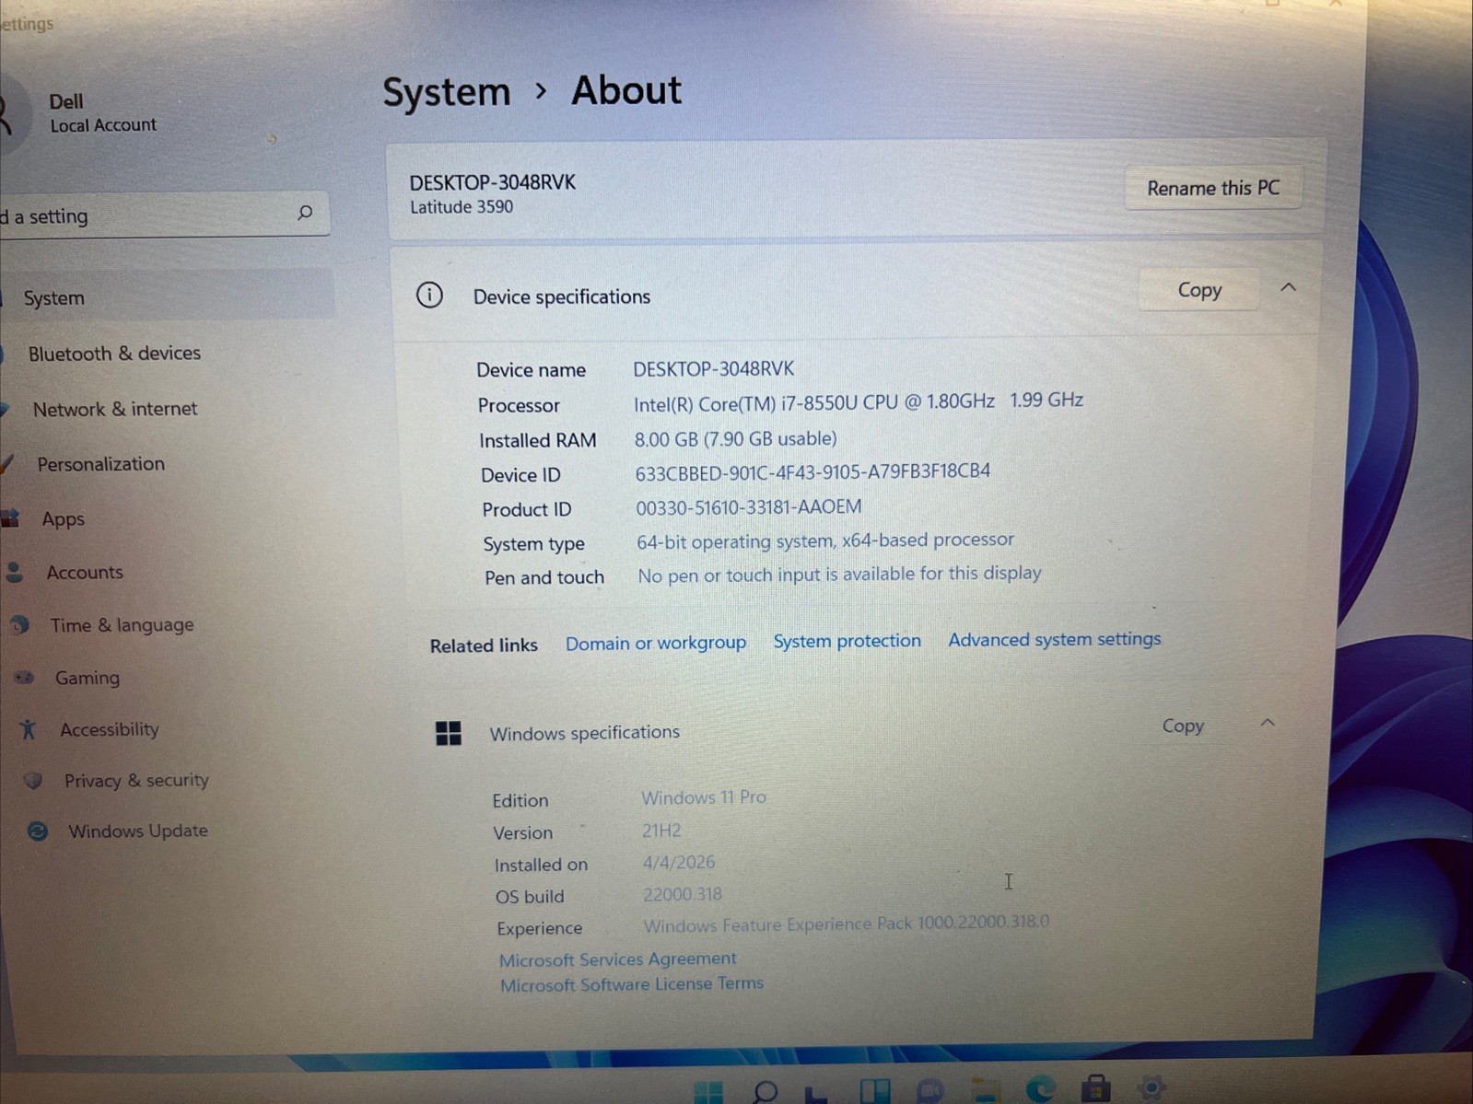Click the search magnifier in settings box

click(305, 213)
